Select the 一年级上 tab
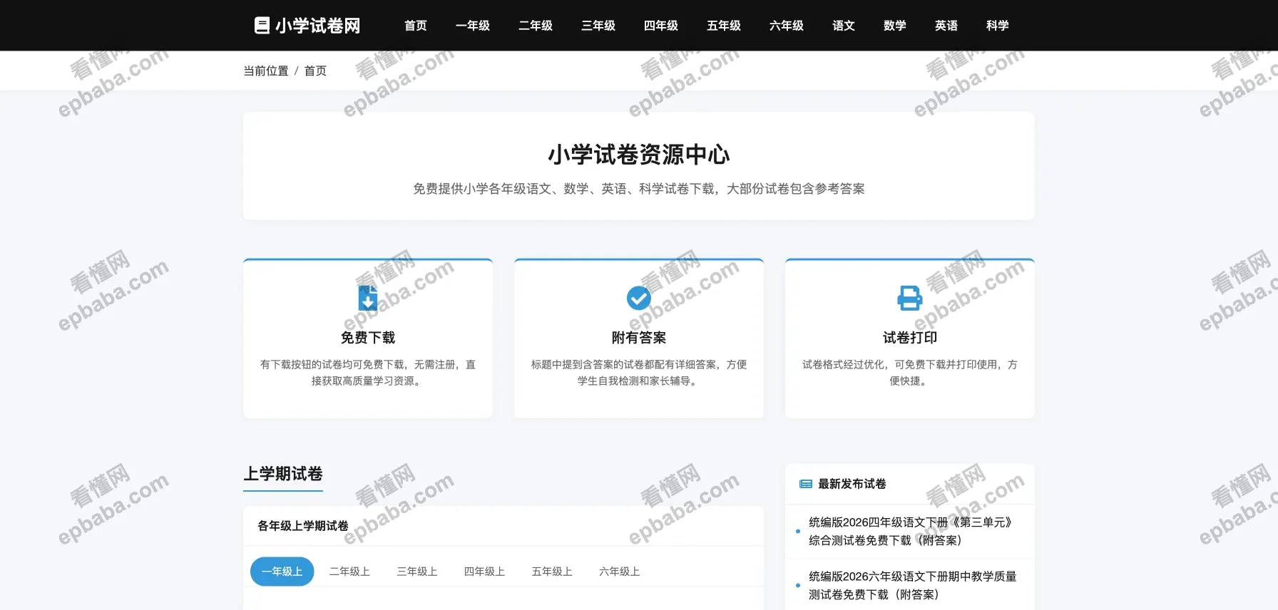 (282, 572)
